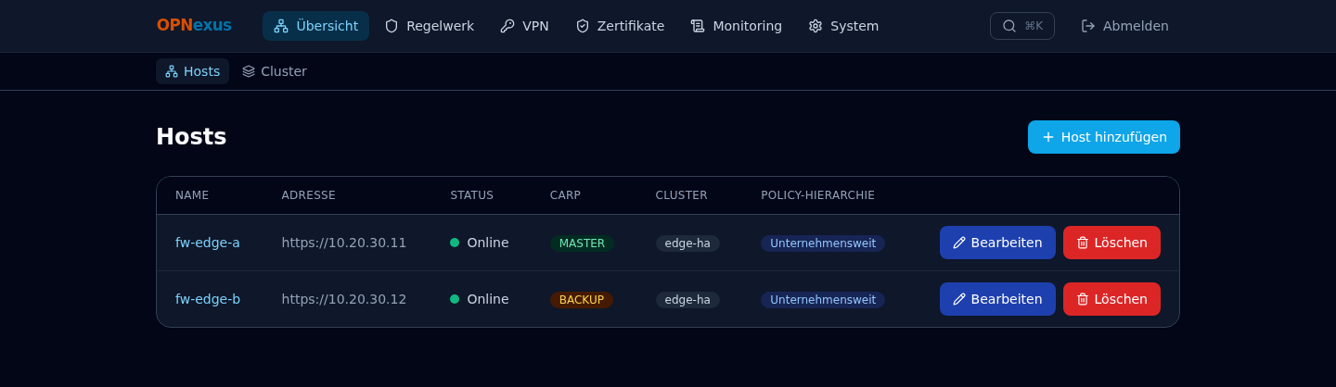Screen dimensions: 1336x387
Task: Click pencil icon in fw-edge-a row
Action: 959,243
